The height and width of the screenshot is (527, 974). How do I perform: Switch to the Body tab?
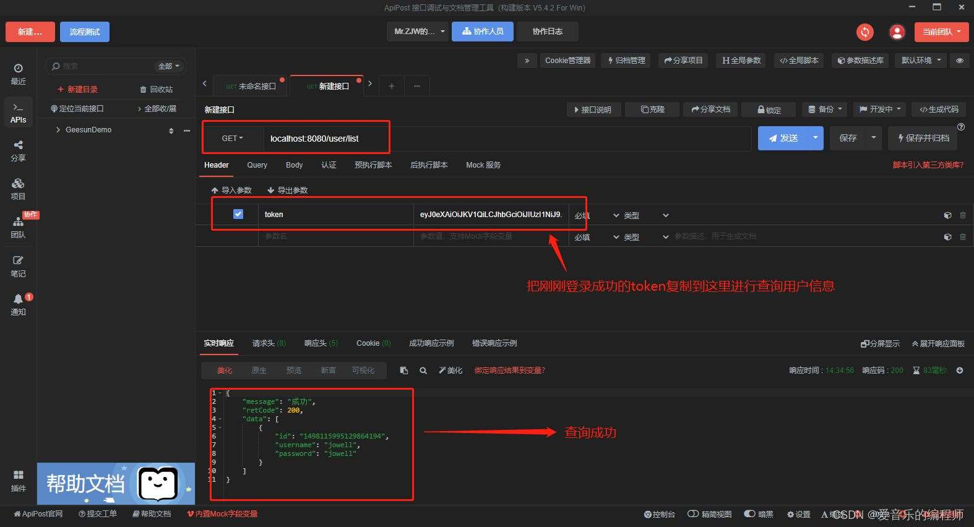point(294,165)
